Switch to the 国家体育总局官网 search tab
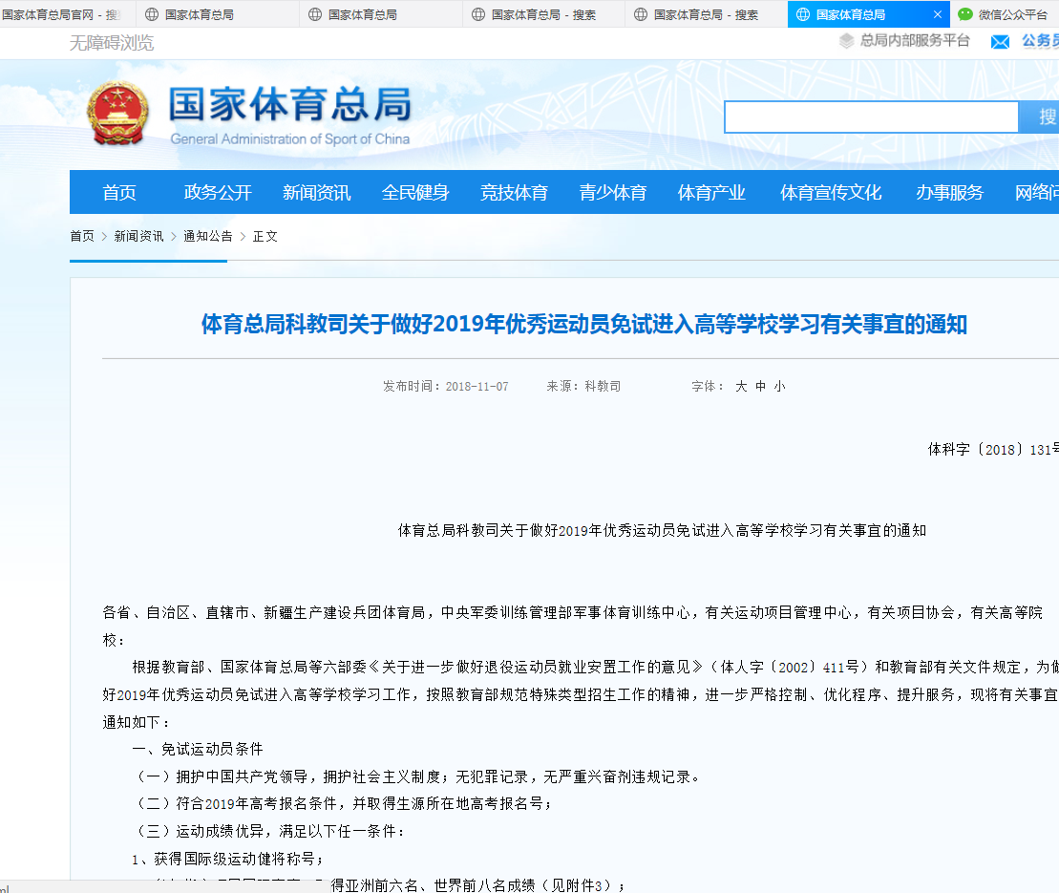Screen dimensions: 1059x893 point(61,14)
